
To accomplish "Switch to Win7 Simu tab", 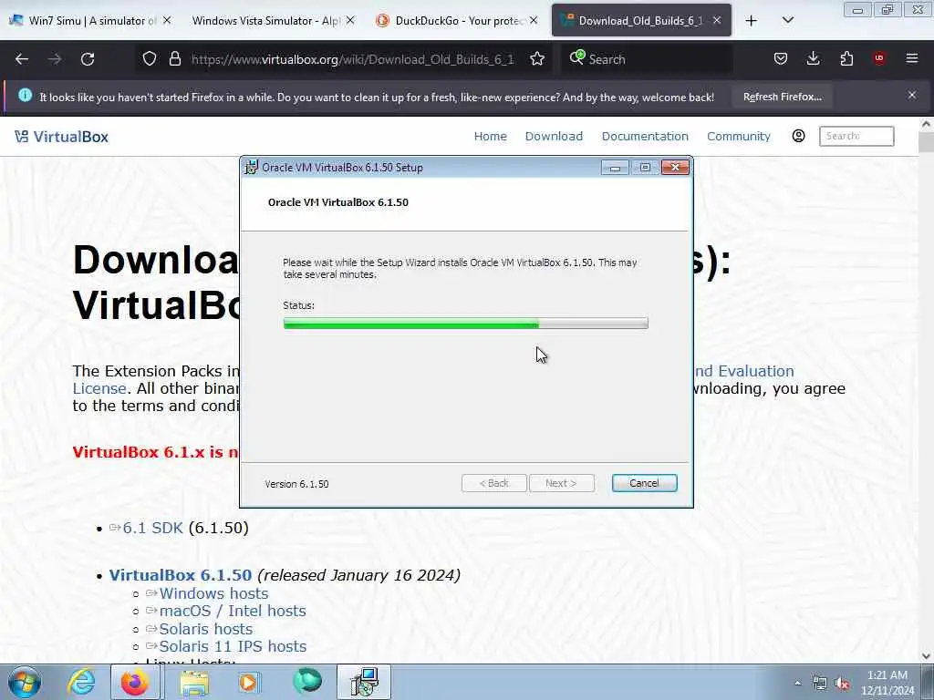I will 89,21.
